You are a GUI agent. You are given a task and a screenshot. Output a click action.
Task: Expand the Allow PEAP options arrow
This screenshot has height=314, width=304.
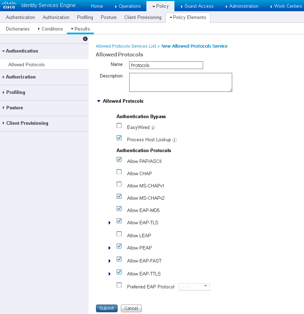[110, 248]
